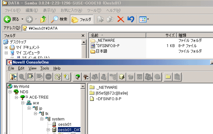Sort by the 種類 column header
213x134 pixels.
coord(195,35)
